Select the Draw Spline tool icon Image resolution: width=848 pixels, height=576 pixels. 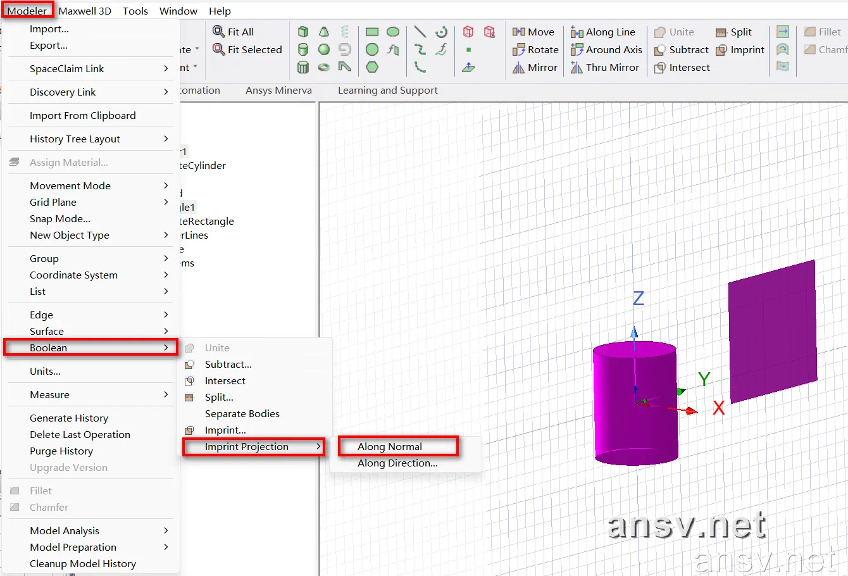pyautogui.click(x=420, y=49)
